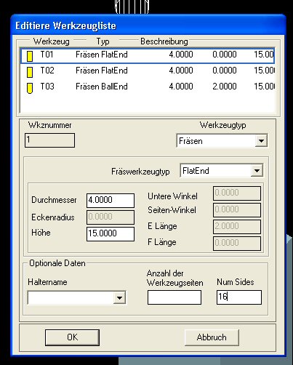Image resolution: width=293 pixels, height=365 pixels.
Task: Click the Höhe input field
Action: coord(111,233)
